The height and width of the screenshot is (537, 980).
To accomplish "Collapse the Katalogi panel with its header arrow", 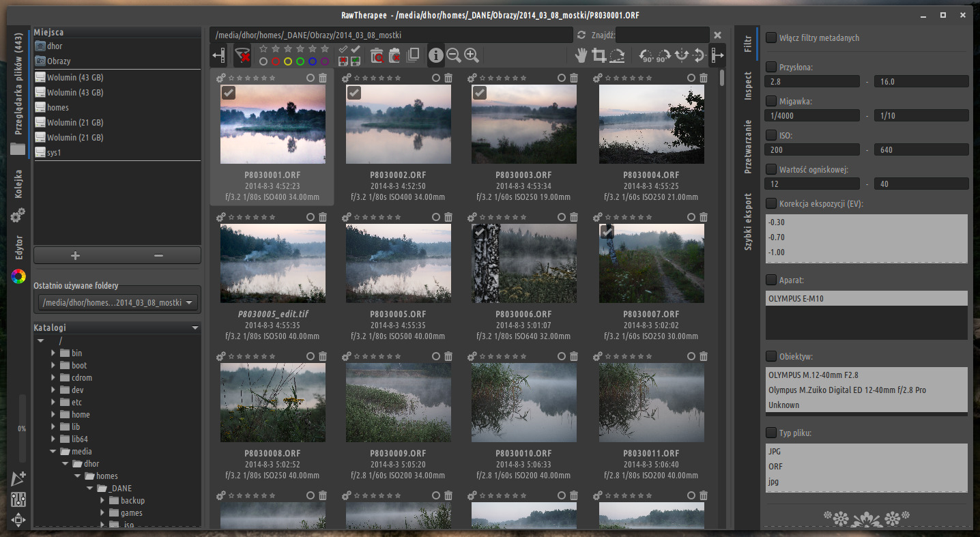I will pyautogui.click(x=195, y=328).
